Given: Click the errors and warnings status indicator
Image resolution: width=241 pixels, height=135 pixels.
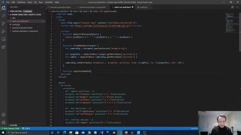Looking at the screenshot, I should [26, 128].
